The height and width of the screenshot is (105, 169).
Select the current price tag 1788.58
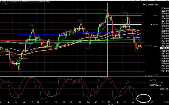[164, 48]
